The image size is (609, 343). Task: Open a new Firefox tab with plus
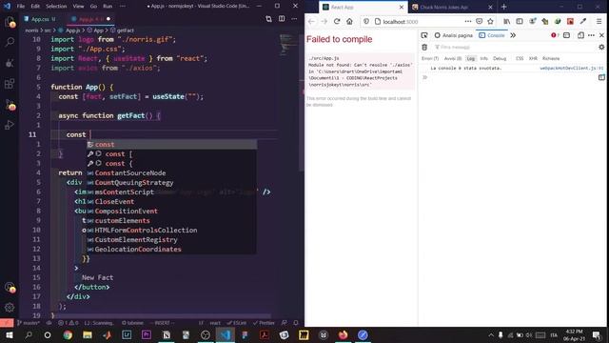point(503,7)
